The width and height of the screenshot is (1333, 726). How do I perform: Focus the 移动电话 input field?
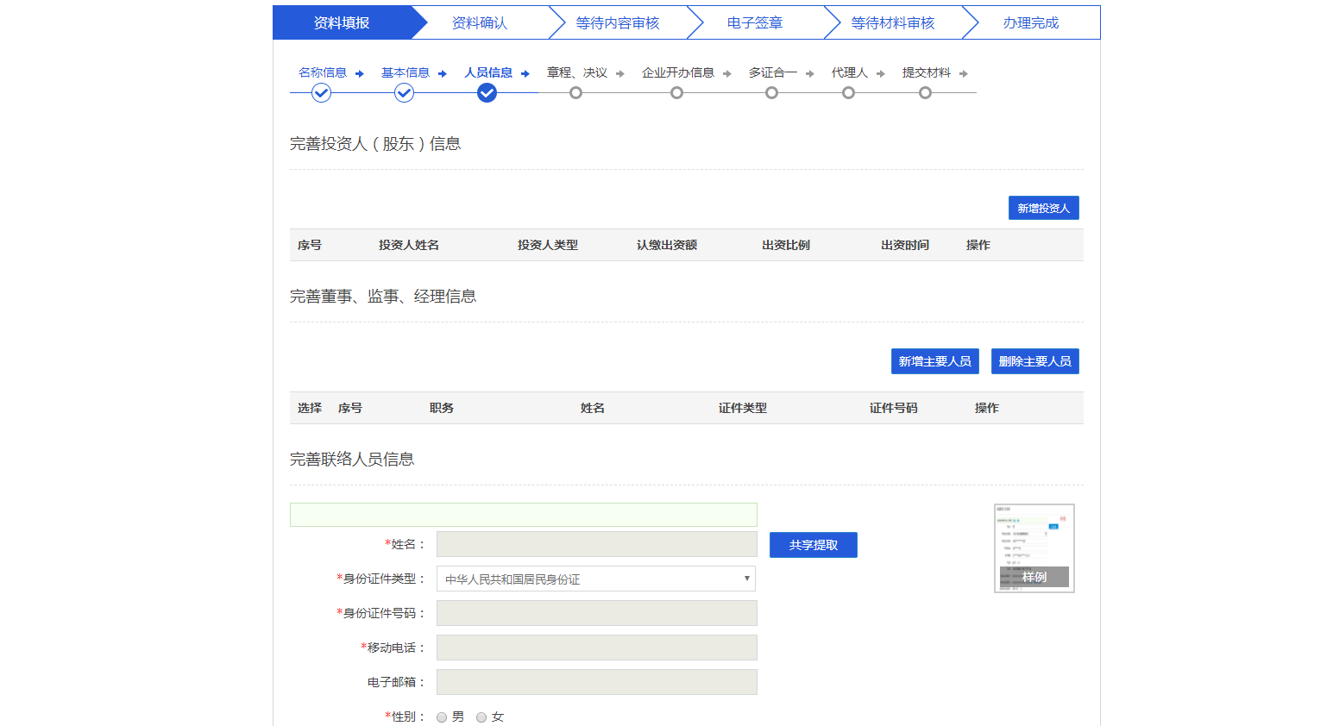click(596, 648)
